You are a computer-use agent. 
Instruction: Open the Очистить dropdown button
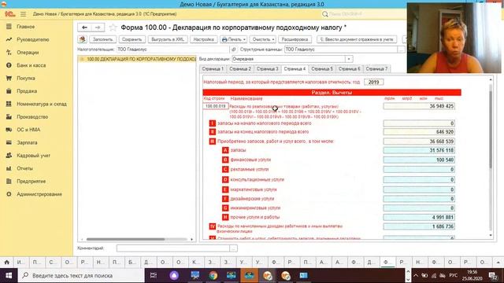pyautogui.click(x=262, y=39)
